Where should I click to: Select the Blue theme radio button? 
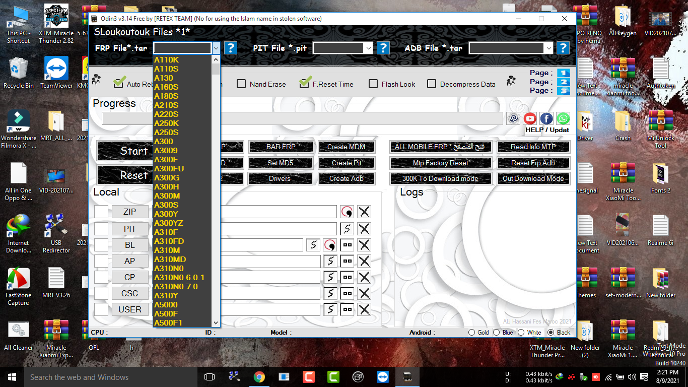pos(497,333)
